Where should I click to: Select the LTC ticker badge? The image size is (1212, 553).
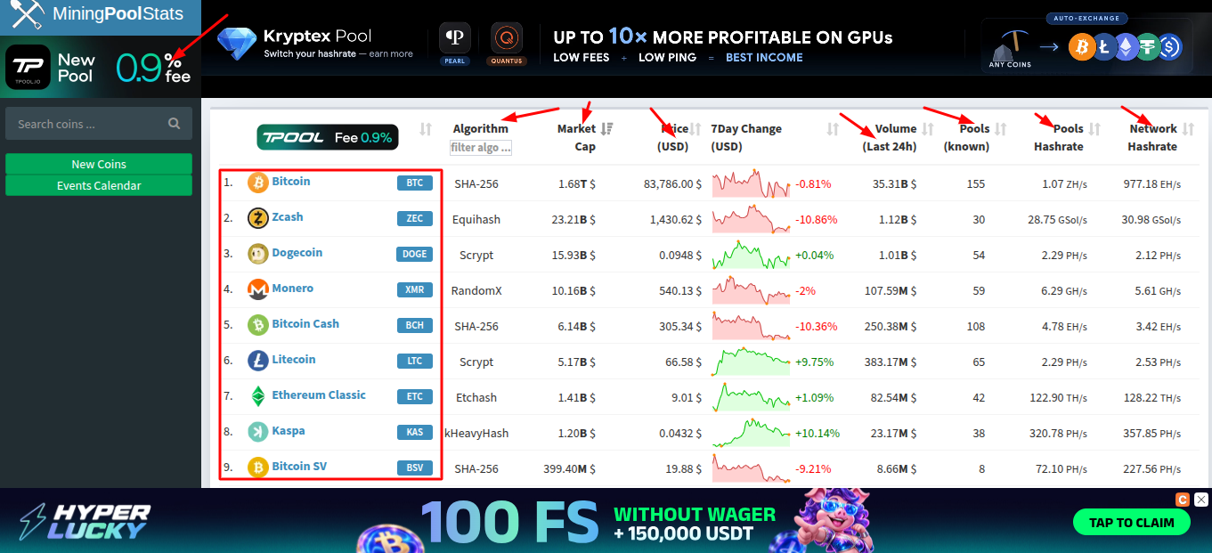[x=415, y=361]
